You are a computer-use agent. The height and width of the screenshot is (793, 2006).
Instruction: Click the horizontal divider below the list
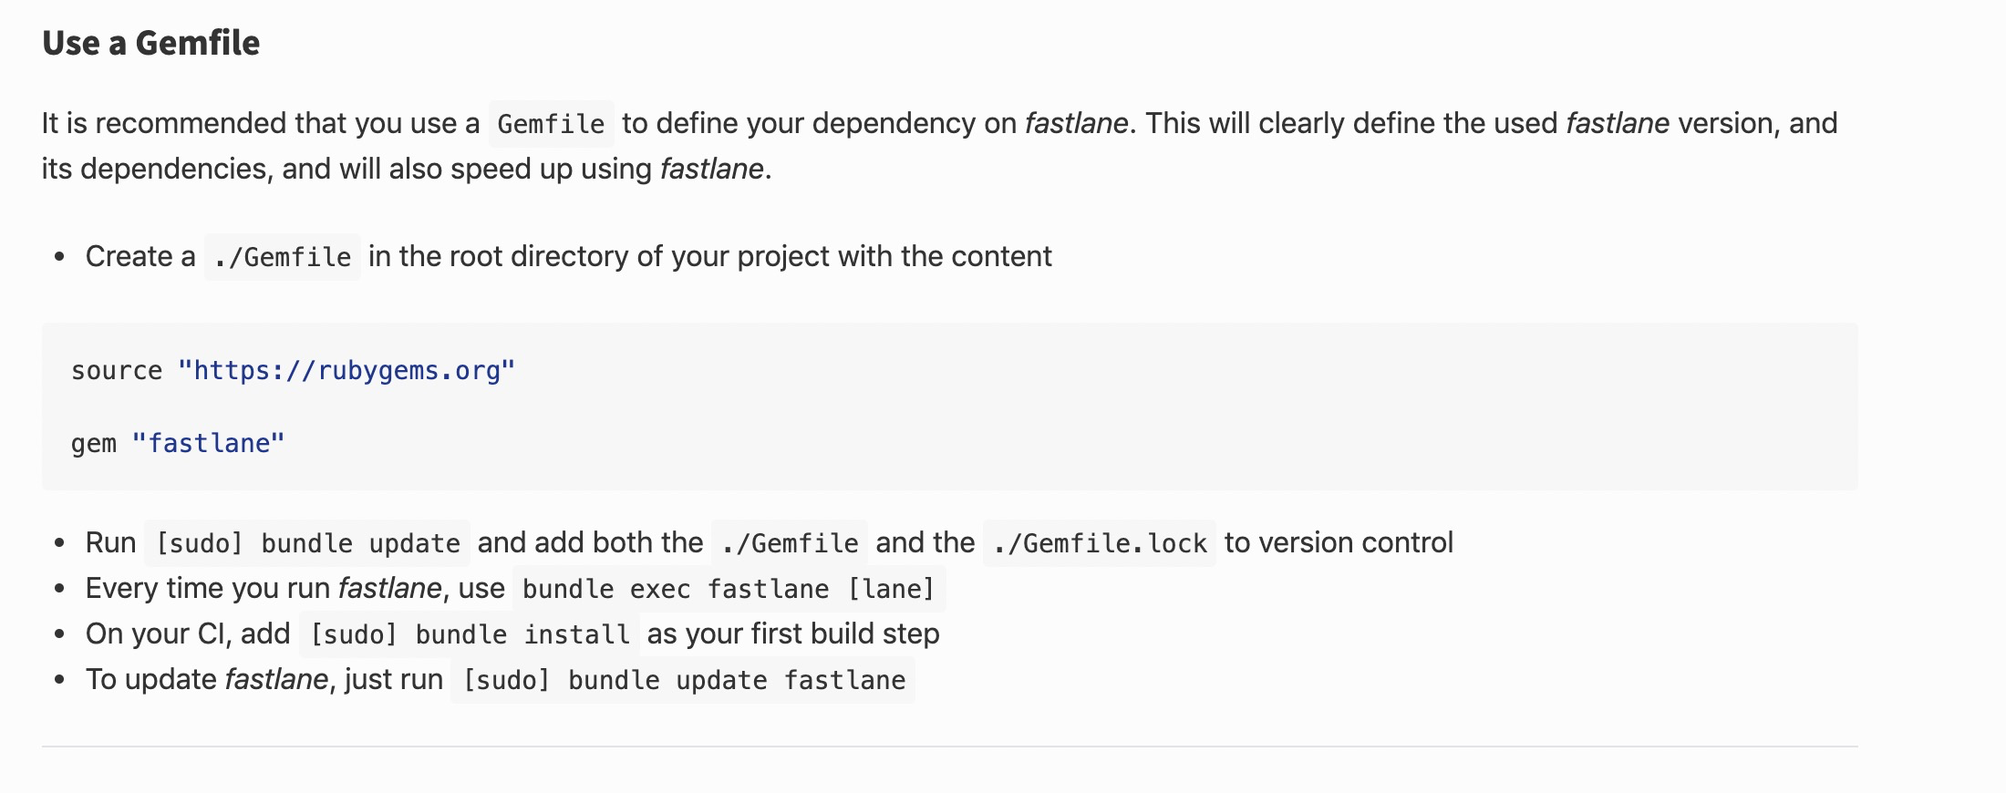coord(950,747)
